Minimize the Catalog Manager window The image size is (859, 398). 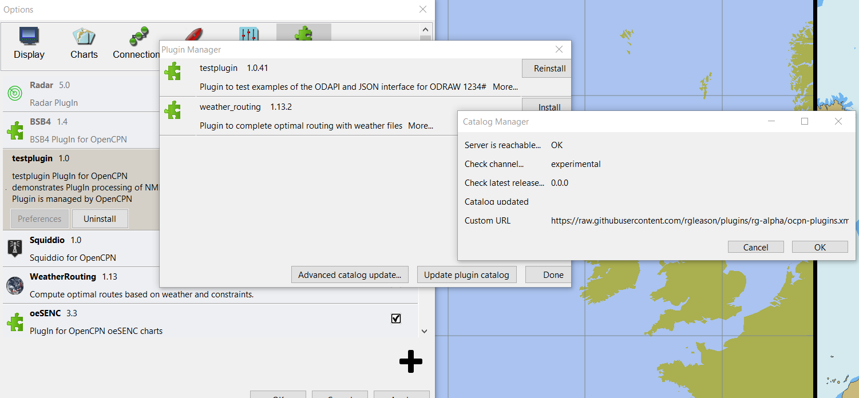click(x=771, y=121)
